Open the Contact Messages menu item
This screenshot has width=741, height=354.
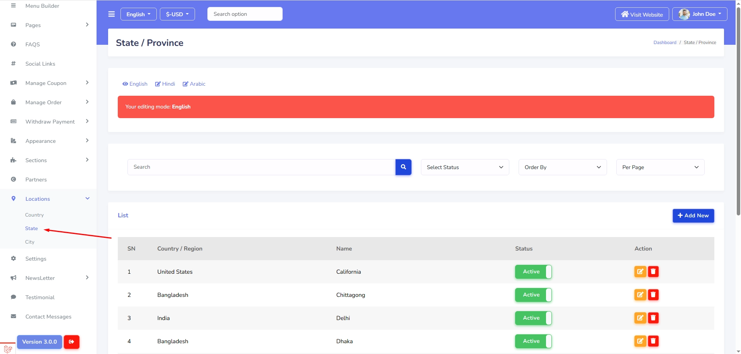(48, 317)
